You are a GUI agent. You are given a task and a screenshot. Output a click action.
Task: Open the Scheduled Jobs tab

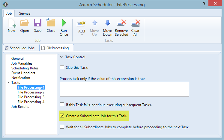[21, 48]
